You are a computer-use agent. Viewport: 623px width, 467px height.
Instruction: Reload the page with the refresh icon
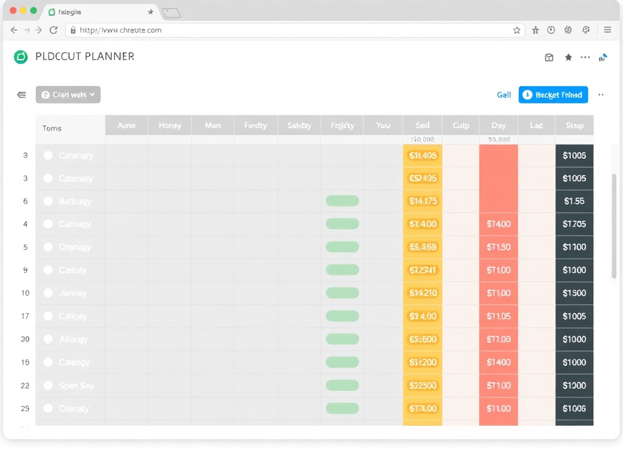coord(54,30)
